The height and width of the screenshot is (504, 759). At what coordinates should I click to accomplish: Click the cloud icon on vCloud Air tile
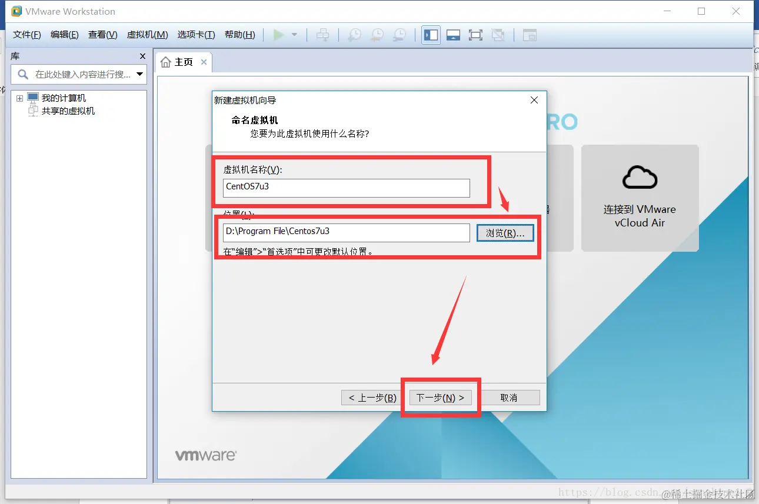pos(640,176)
